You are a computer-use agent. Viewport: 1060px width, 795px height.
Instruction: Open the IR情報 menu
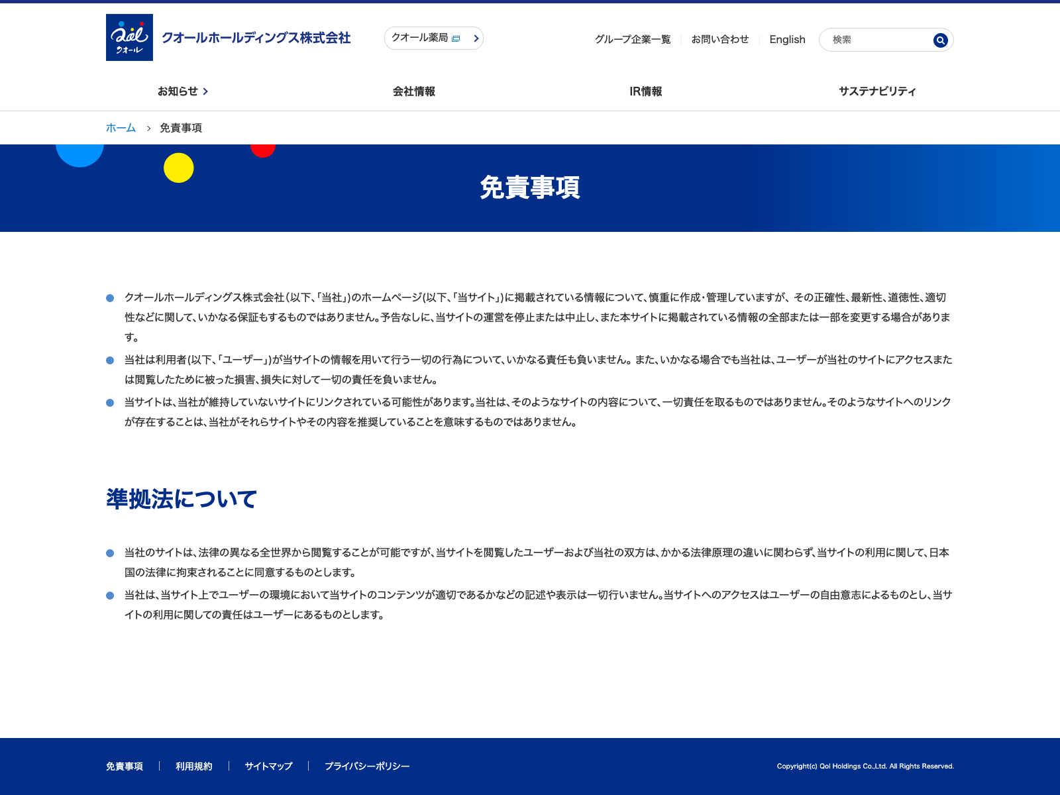(x=645, y=91)
